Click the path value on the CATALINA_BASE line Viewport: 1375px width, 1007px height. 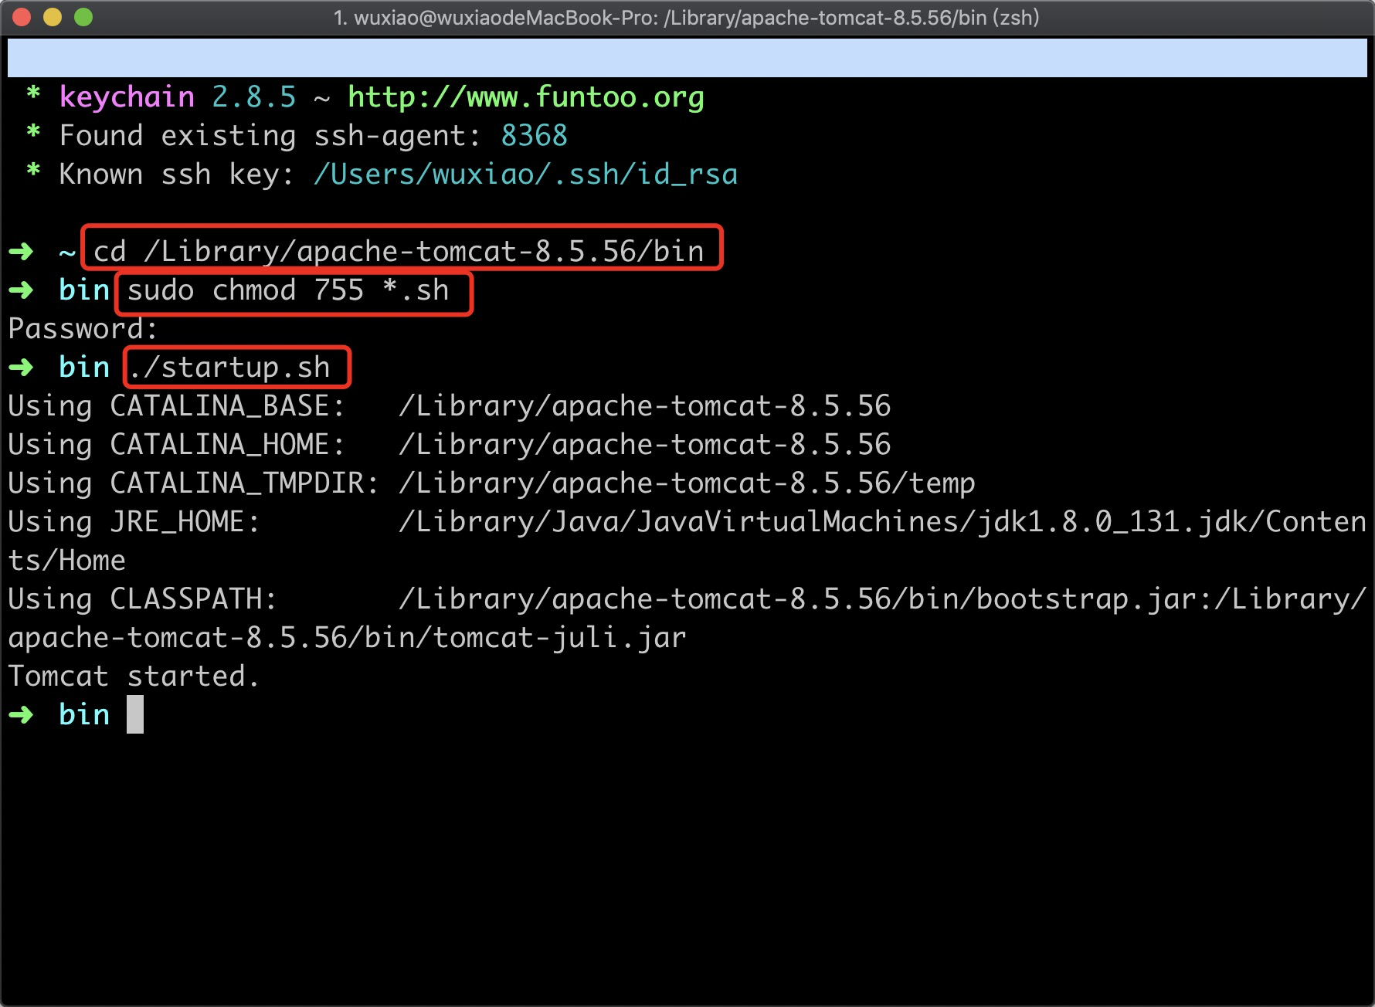pyautogui.click(x=645, y=406)
